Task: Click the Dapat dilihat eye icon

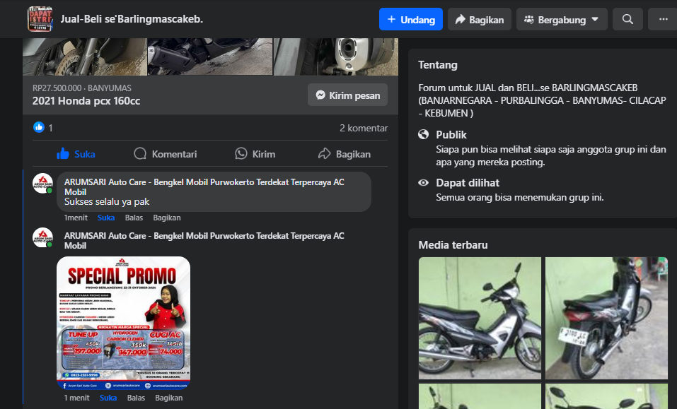Action: pyautogui.click(x=424, y=183)
